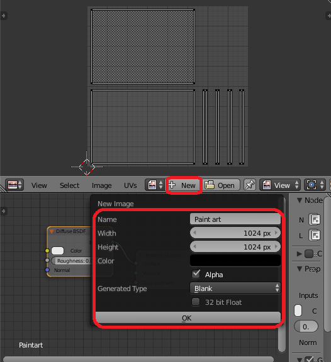
Task: Expand the collapsed Color panel arrow
Action: pos(300,254)
